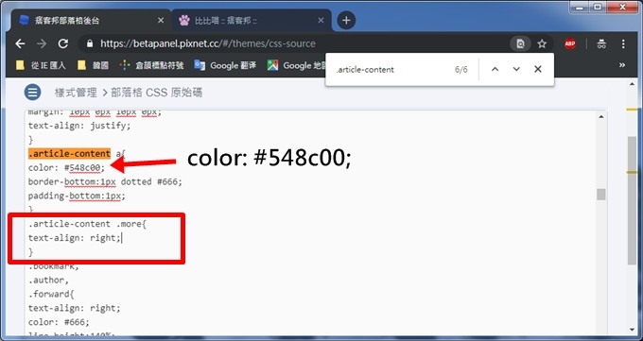Click the page scrollbar up arrow
The height and width of the screenshot is (341, 643).
pyautogui.click(x=632, y=84)
